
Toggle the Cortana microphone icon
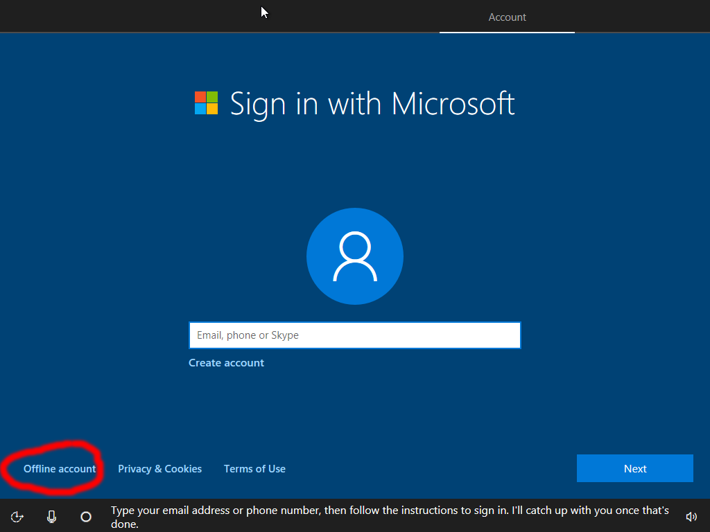tap(51, 517)
